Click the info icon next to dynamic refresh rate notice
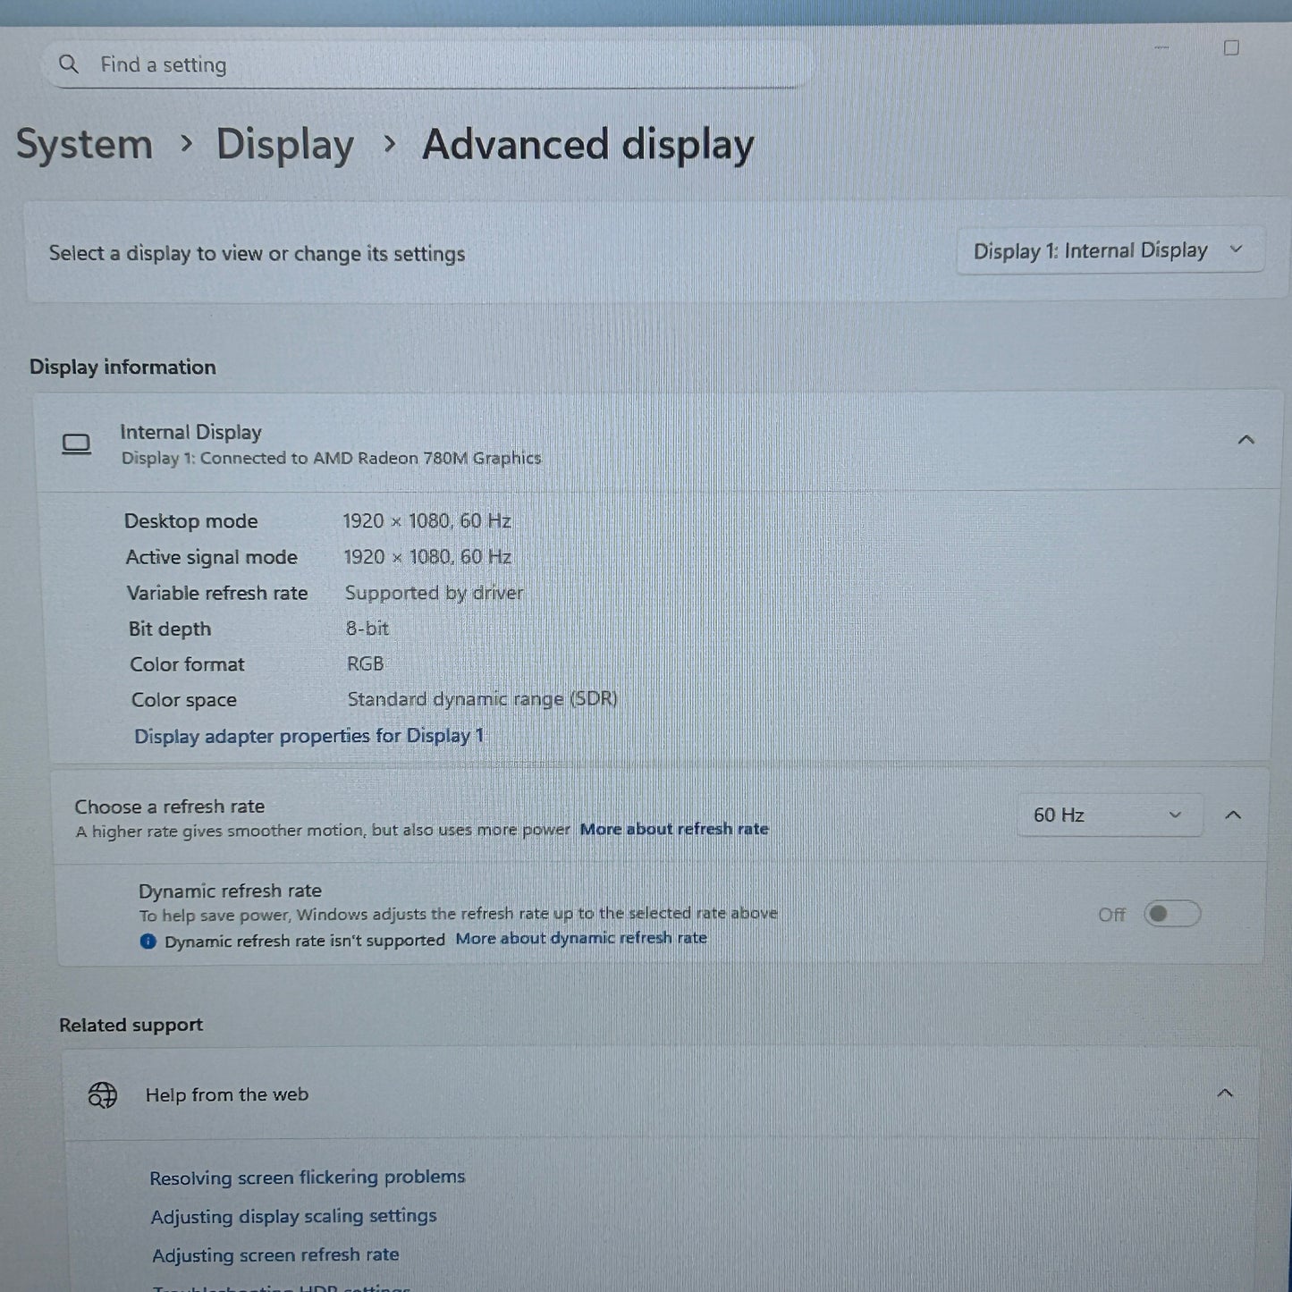The height and width of the screenshot is (1292, 1292). click(x=148, y=941)
